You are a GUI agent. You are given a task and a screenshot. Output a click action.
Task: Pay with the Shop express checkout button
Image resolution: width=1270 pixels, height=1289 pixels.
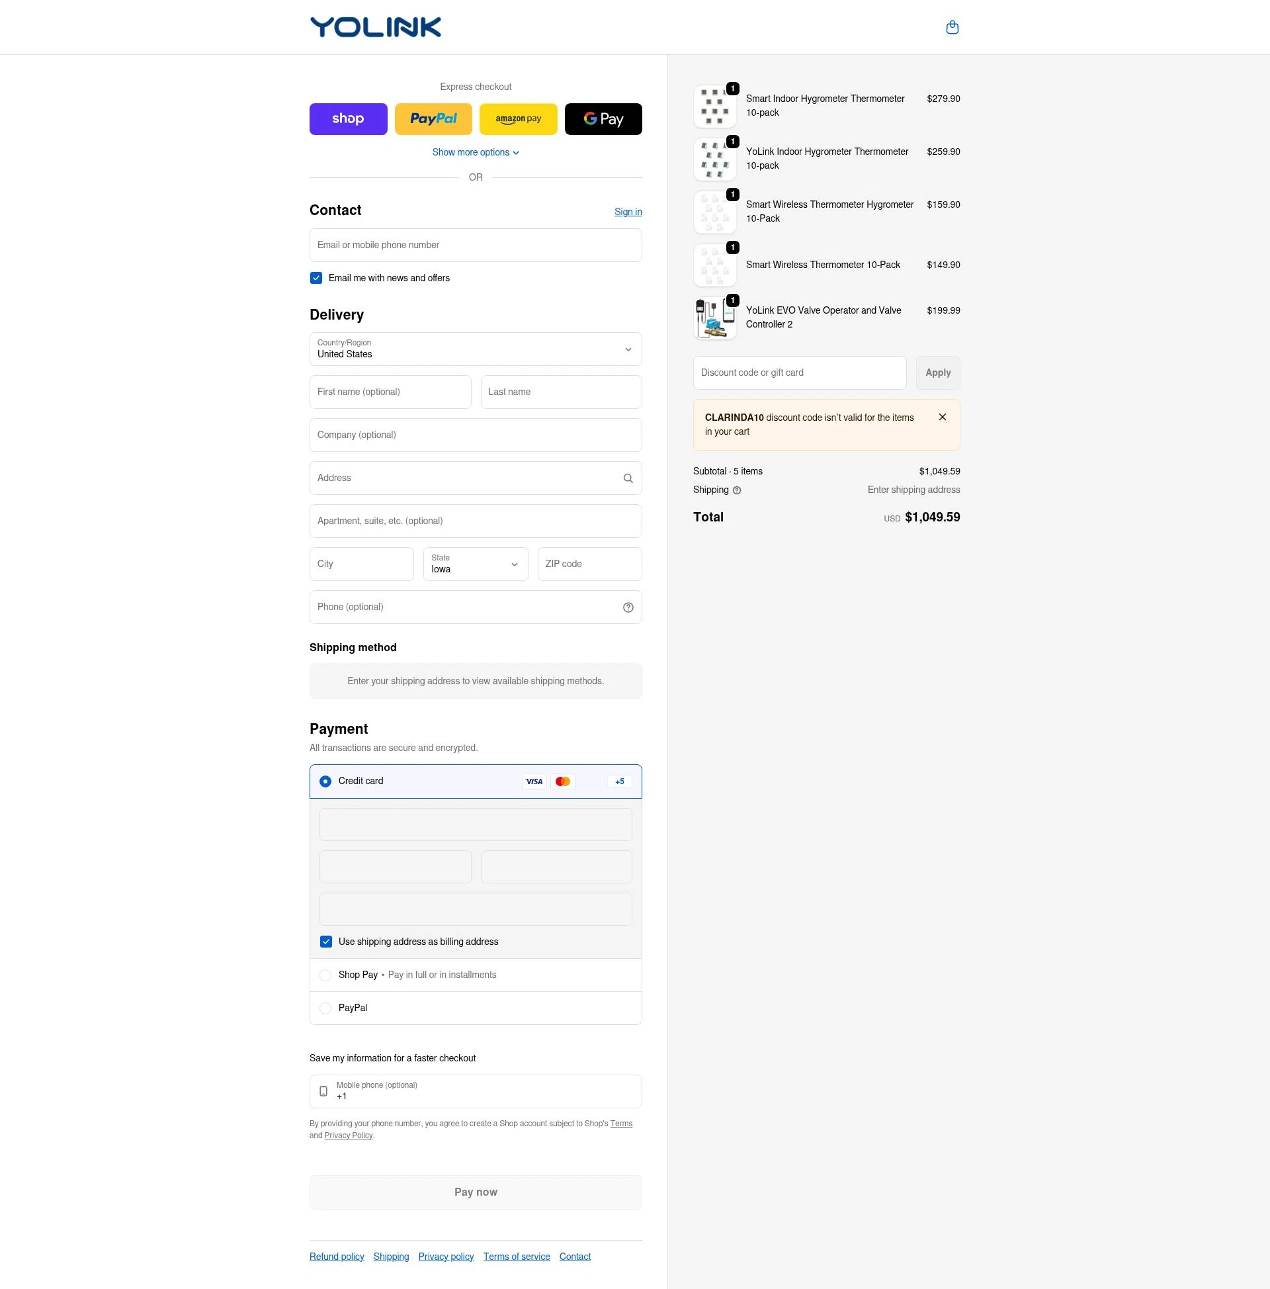(348, 118)
